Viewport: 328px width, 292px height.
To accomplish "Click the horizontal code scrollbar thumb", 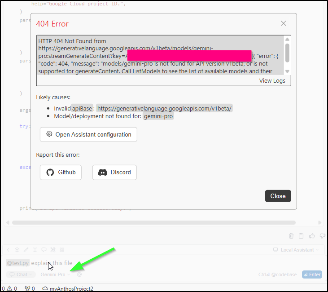I will pos(154,222).
